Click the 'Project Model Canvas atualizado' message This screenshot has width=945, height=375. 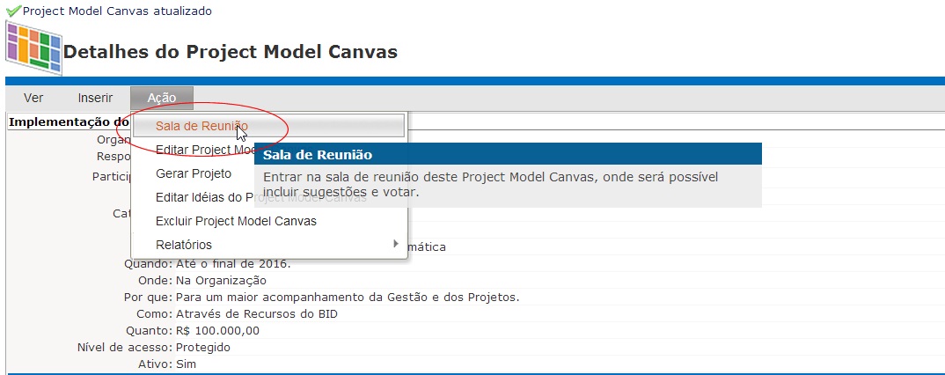click(117, 11)
